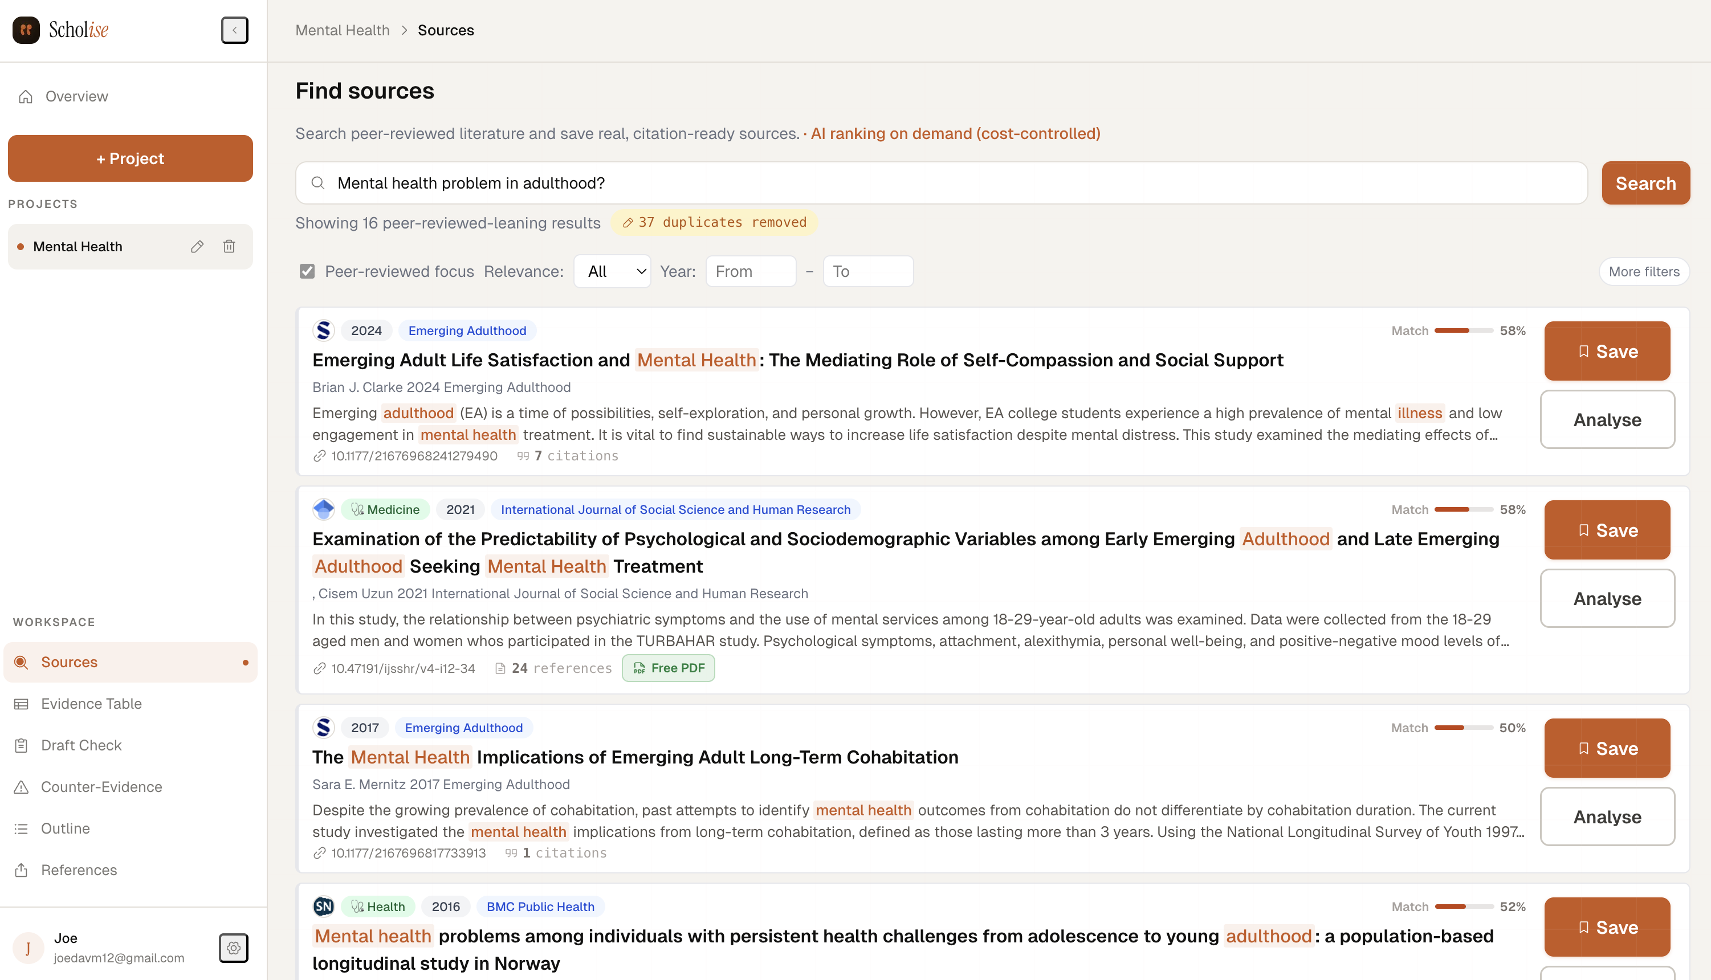1711x980 pixels.
Task: Go to Outline in workspace menu
Action: [x=66, y=828]
